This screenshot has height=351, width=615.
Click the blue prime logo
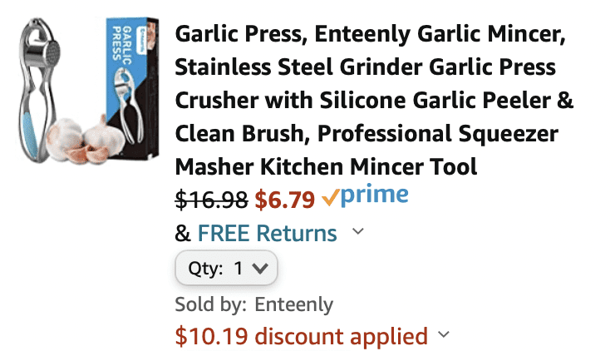[375, 195]
